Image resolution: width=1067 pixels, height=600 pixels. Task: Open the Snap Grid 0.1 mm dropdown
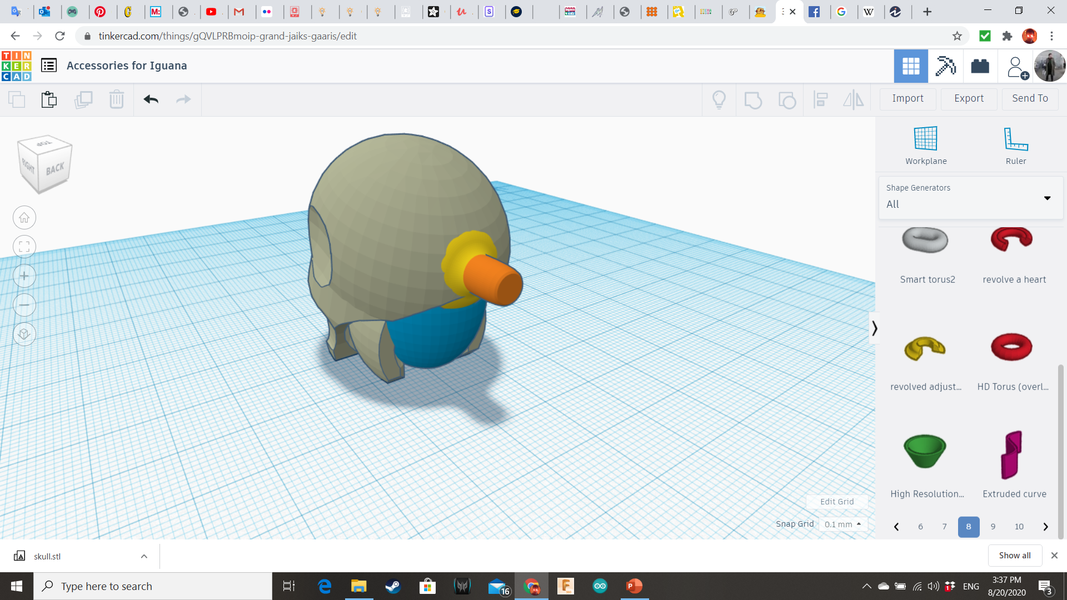coord(842,524)
